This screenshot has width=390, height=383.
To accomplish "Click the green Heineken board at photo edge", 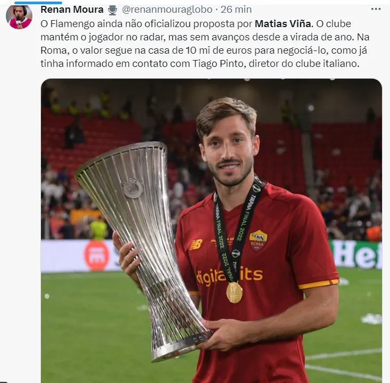I will pos(356,254).
